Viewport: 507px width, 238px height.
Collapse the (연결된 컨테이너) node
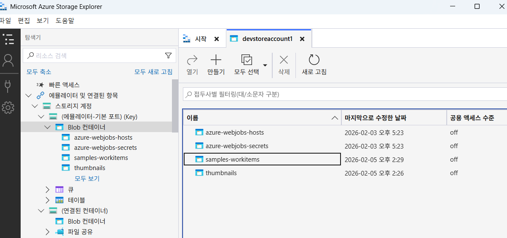click(x=41, y=211)
